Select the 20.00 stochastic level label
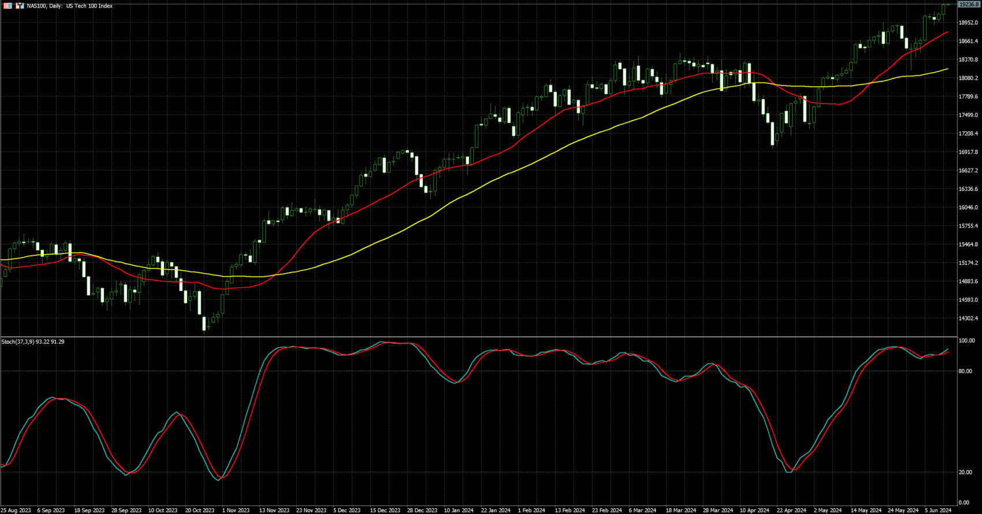982x514 pixels. click(965, 472)
